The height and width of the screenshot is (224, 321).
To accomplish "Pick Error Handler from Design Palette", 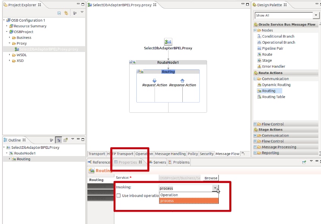I will click(x=274, y=66).
